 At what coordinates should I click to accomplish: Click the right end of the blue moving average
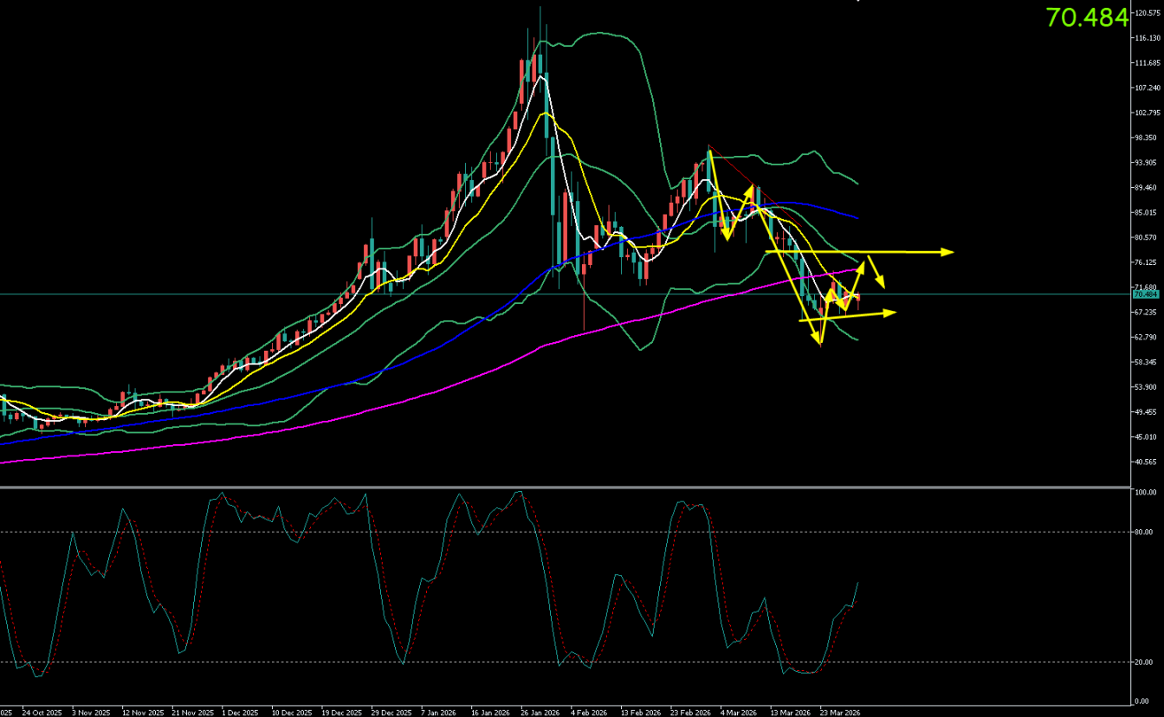(856, 217)
